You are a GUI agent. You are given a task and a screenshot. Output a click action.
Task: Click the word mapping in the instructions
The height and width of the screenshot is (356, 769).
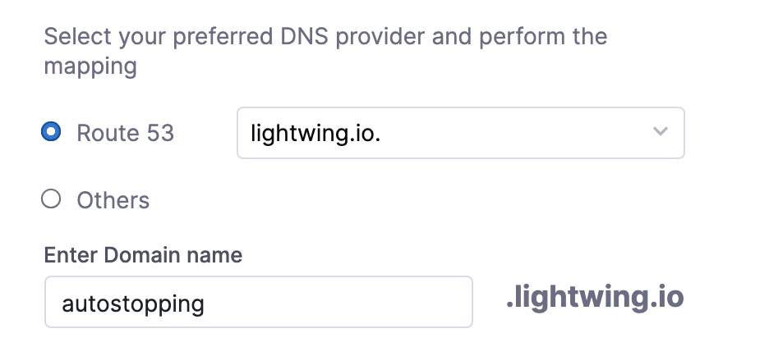click(x=90, y=67)
